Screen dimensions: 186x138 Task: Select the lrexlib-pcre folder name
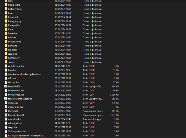(x=14, y=5)
